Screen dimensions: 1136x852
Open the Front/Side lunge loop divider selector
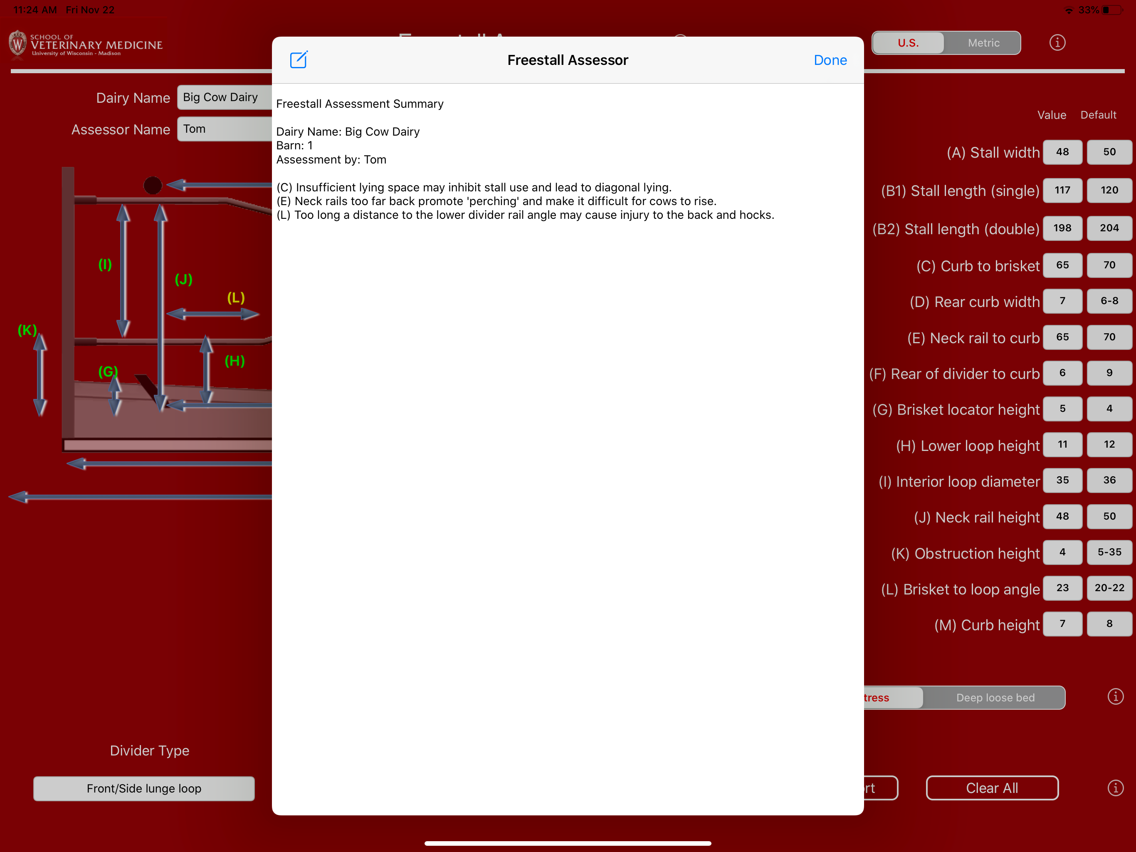click(144, 788)
